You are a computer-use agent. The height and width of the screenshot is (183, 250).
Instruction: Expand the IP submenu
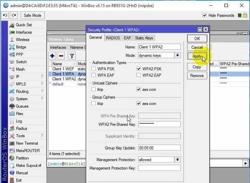(x=43, y=76)
